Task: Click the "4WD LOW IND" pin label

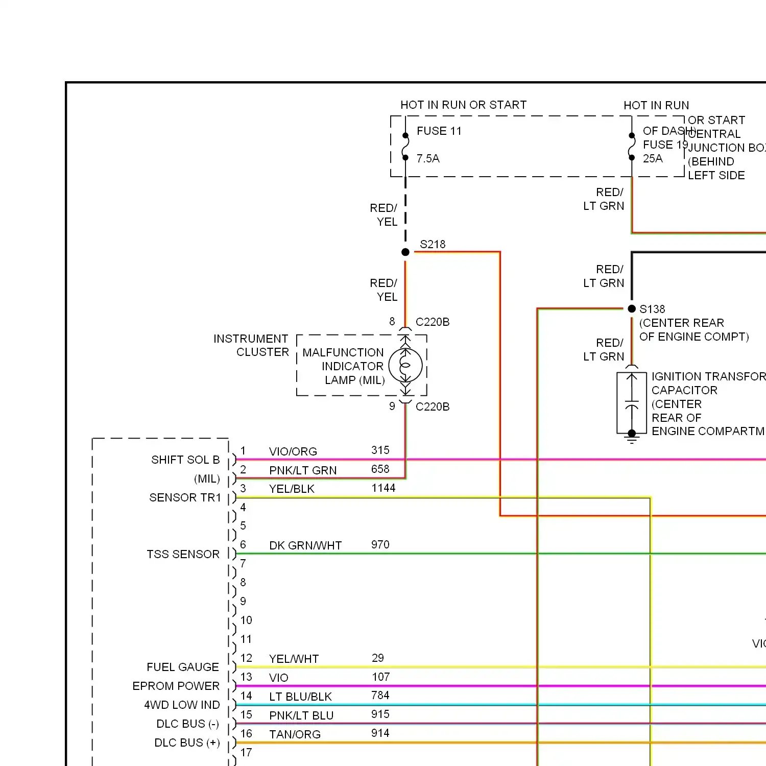Action: point(182,705)
